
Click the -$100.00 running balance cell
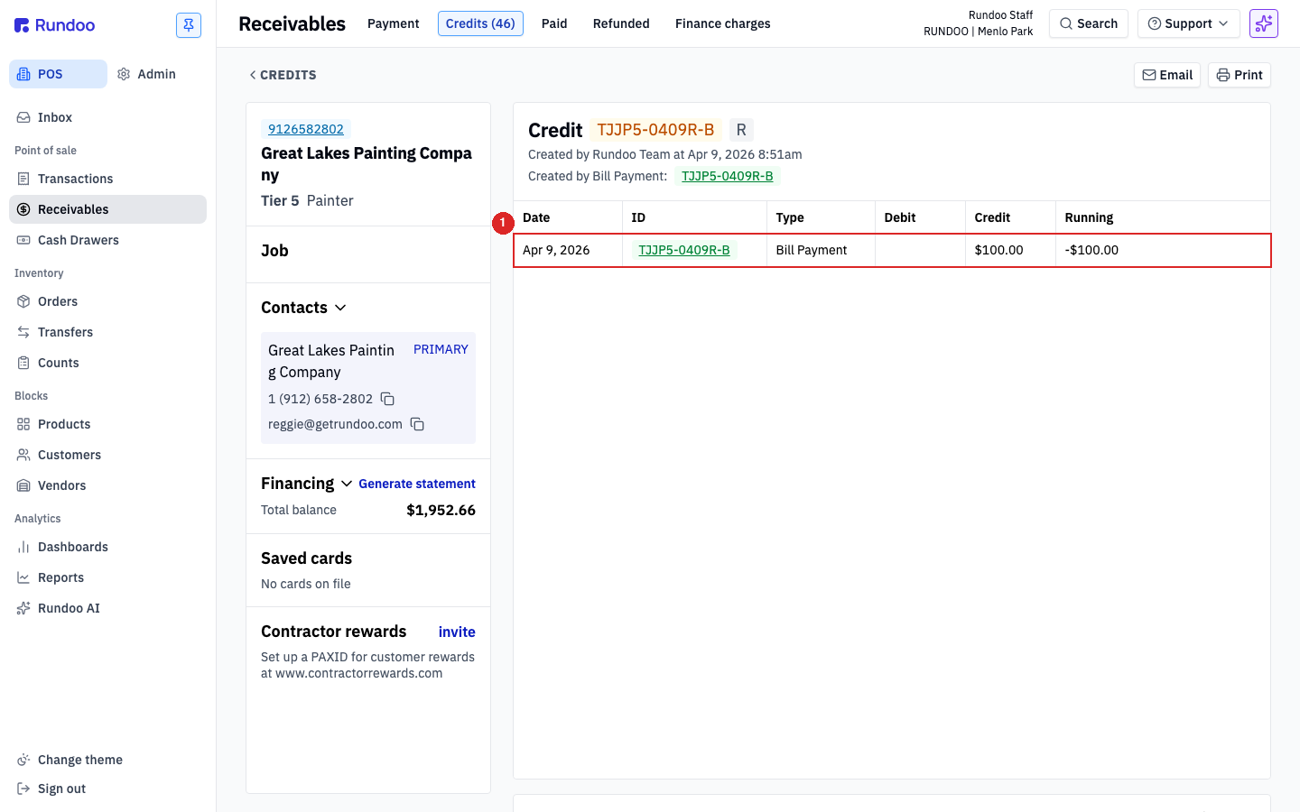coord(1162,250)
